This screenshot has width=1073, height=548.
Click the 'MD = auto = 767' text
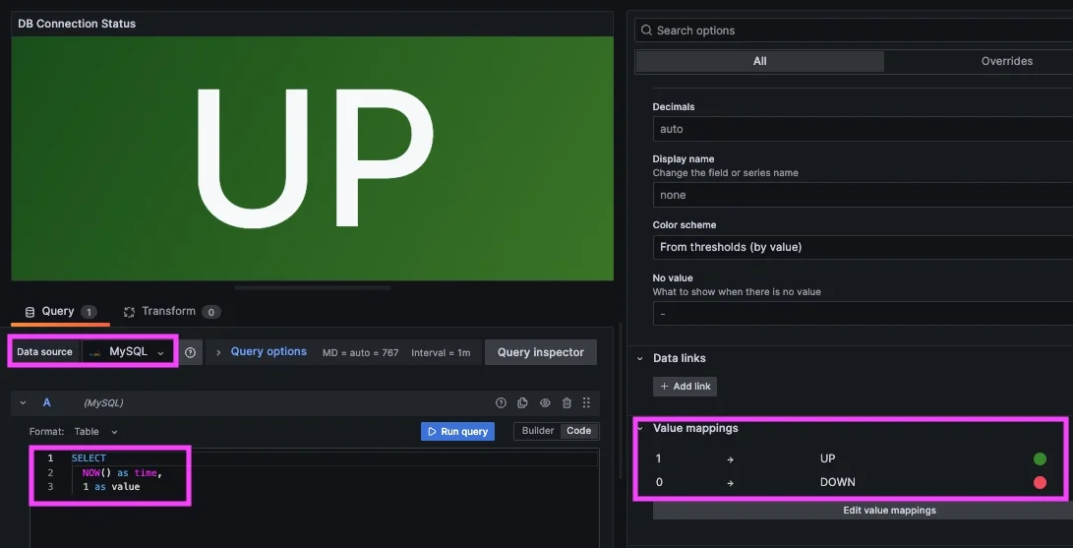coord(361,352)
